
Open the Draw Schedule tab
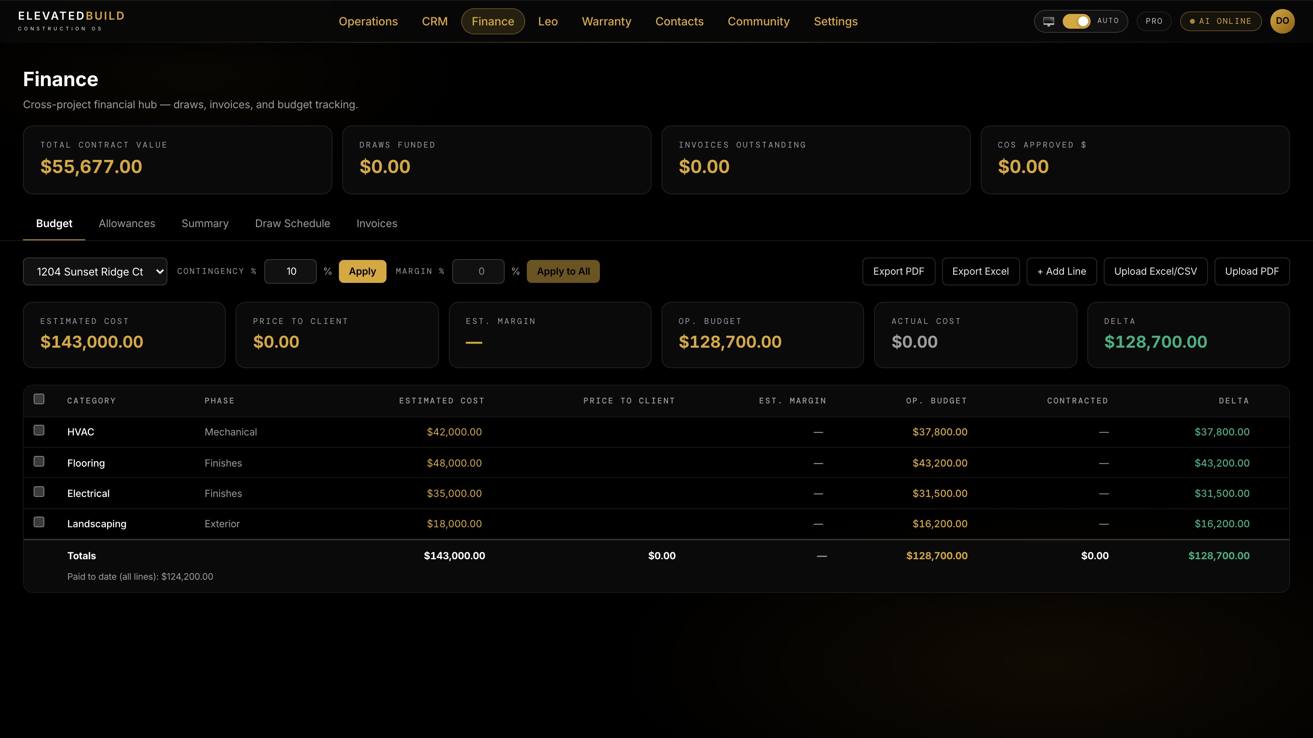pyautogui.click(x=293, y=223)
